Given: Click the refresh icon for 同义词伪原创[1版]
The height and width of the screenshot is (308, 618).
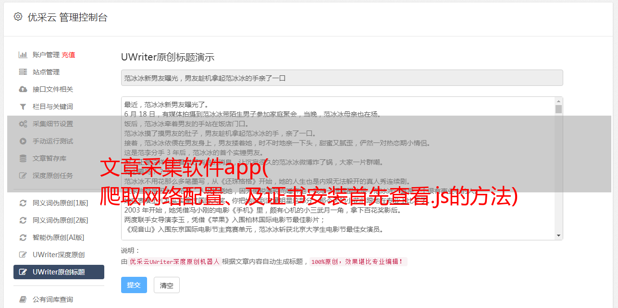Looking at the screenshot, I should [23, 203].
